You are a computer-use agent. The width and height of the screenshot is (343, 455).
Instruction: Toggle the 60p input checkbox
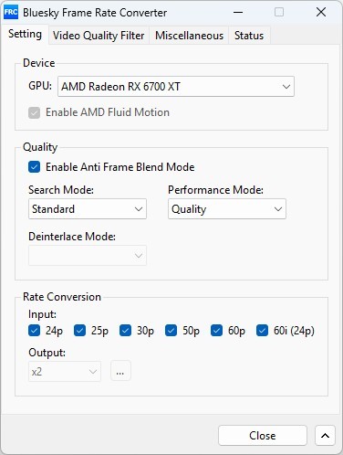click(x=216, y=330)
